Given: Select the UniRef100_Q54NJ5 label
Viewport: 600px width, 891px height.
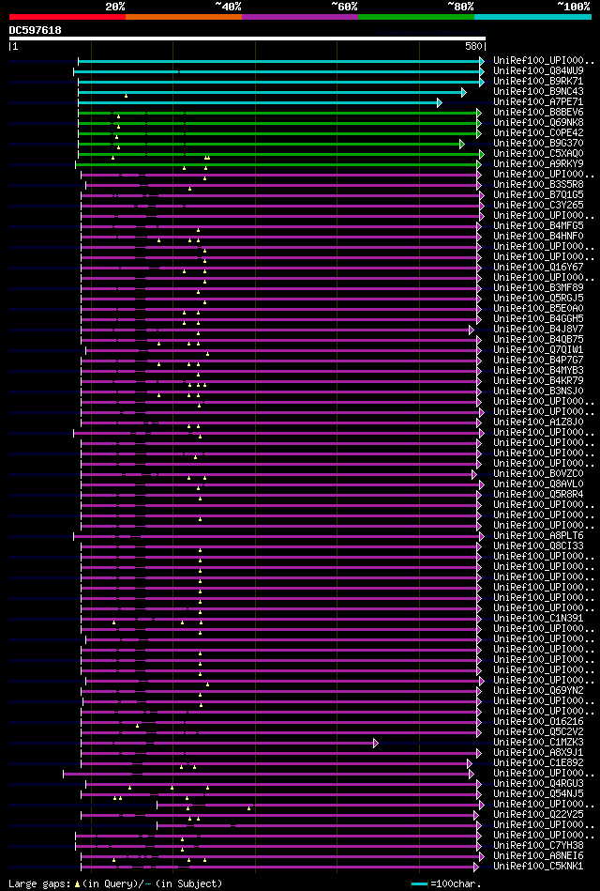Looking at the screenshot, I should tap(538, 794).
